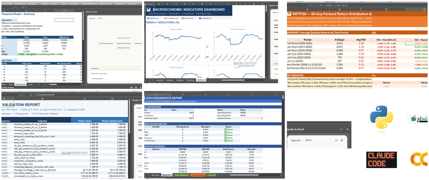The image size is (429, 180).
Task: Open the ChartData sheet tab
Action: [x=190, y=80]
